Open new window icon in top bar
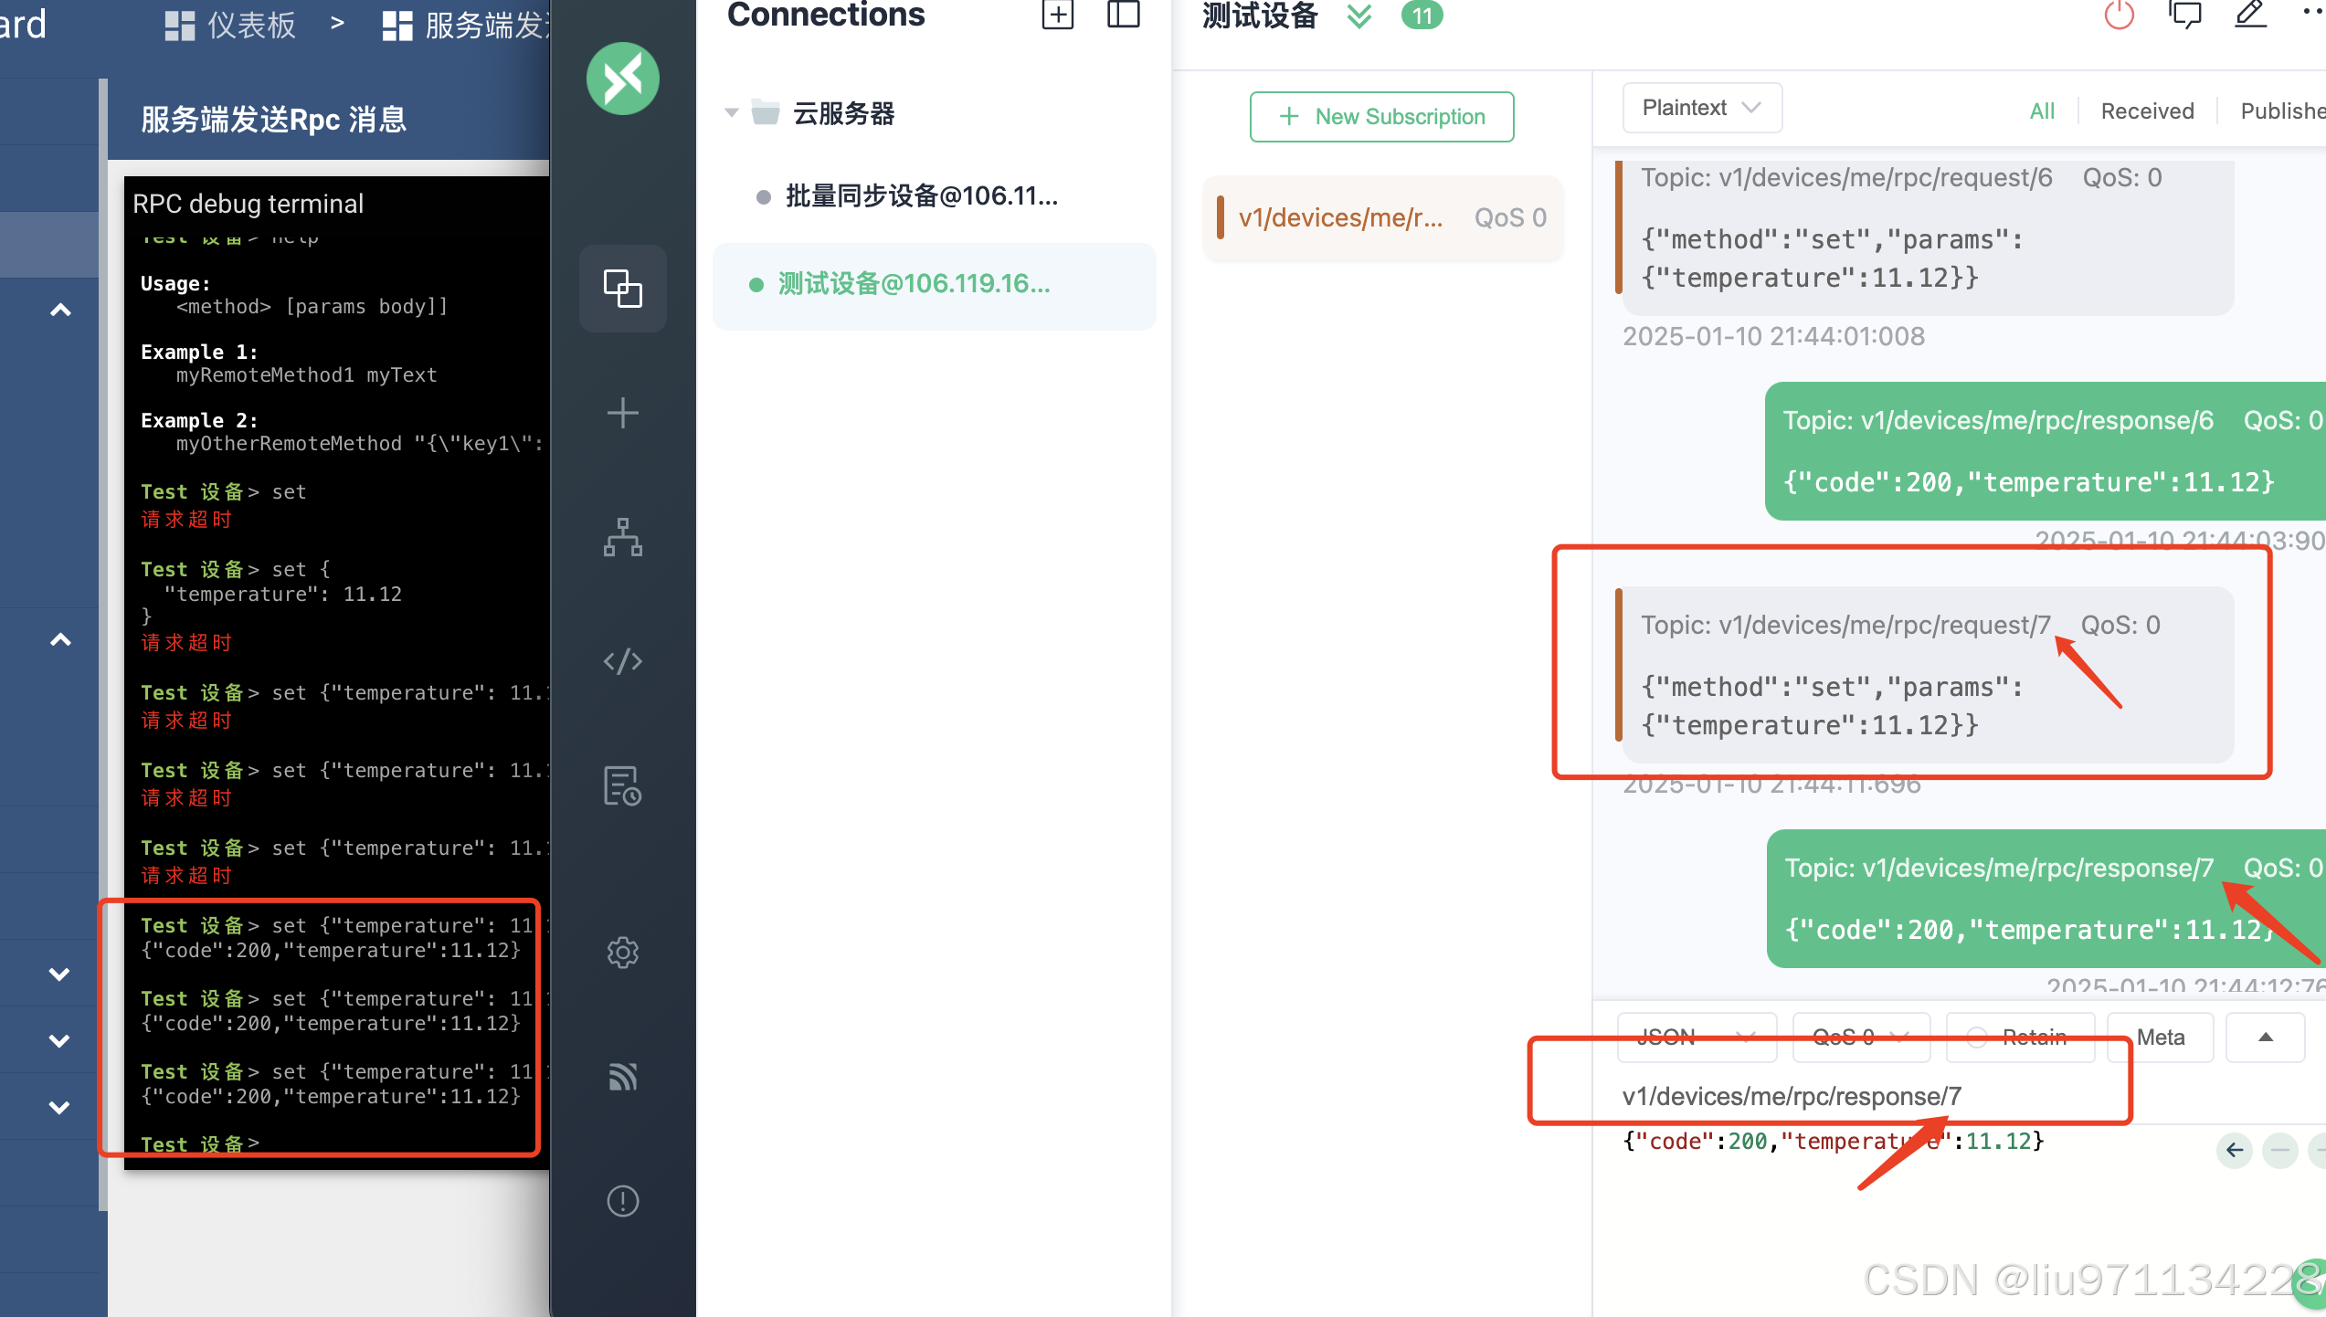Image resolution: width=2326 pixels, height=1317 pixels. [x=2185, y=15]
